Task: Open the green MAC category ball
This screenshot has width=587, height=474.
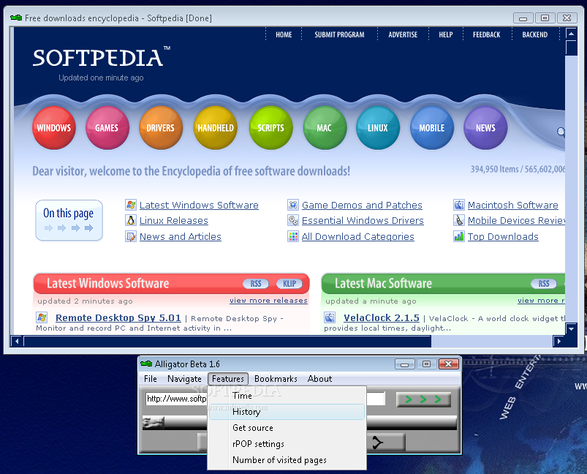Action: [x=324, y=128]
